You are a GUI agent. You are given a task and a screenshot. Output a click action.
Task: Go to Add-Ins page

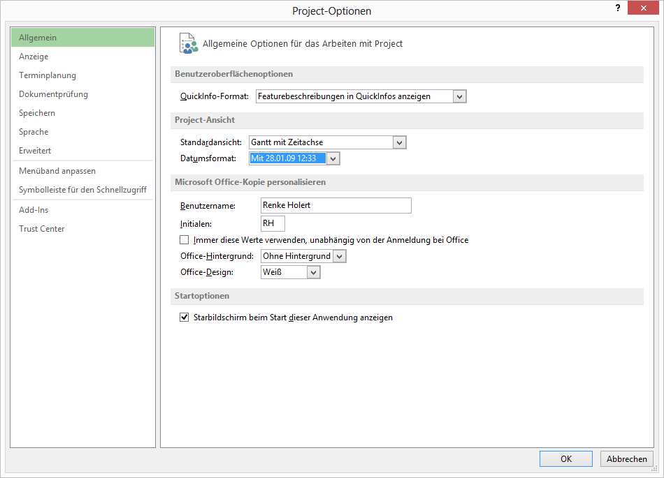pyautogui.click(x=83, y=210)
